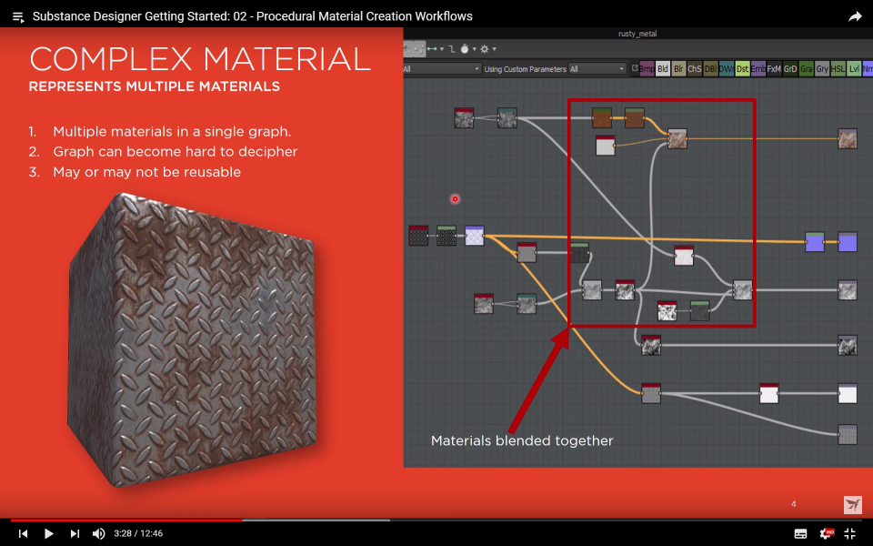Screen dimensions: 873x546
Task: Click the pop-out icon before Bmp
Action: point(634,68)
